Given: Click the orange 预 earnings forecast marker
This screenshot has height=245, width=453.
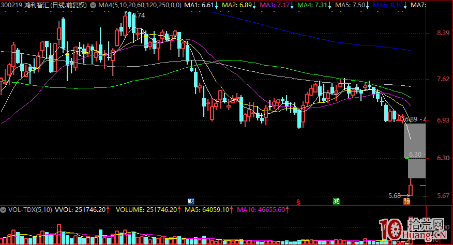Looking at the screenshot, I should tap(407, 202).
